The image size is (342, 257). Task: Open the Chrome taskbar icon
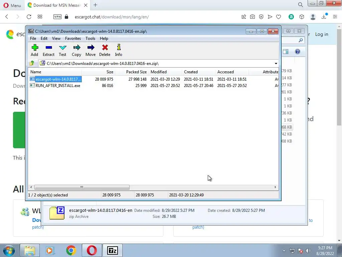pos(71,250)
